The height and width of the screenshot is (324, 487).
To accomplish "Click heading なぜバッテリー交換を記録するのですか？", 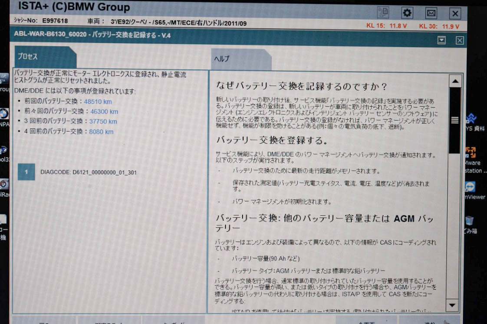I will [x=301, y=86].
